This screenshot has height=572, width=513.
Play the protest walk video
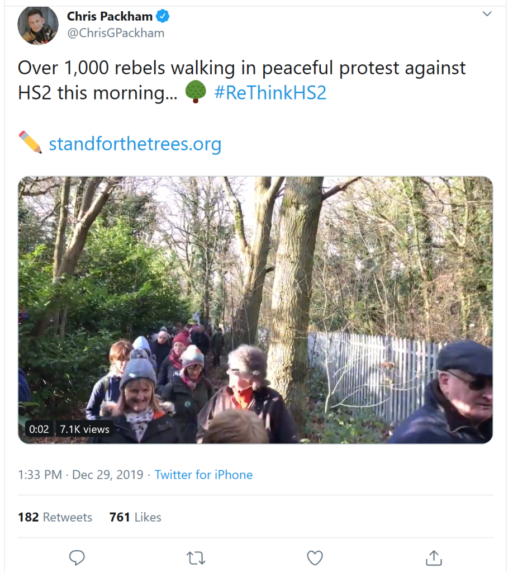(255, 310)
